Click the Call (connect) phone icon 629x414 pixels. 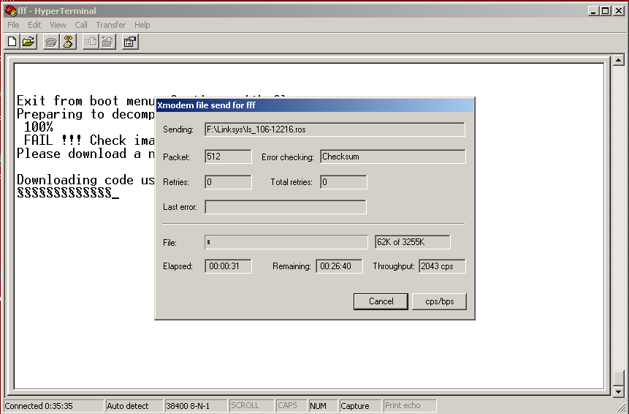(x=51, y=42)
